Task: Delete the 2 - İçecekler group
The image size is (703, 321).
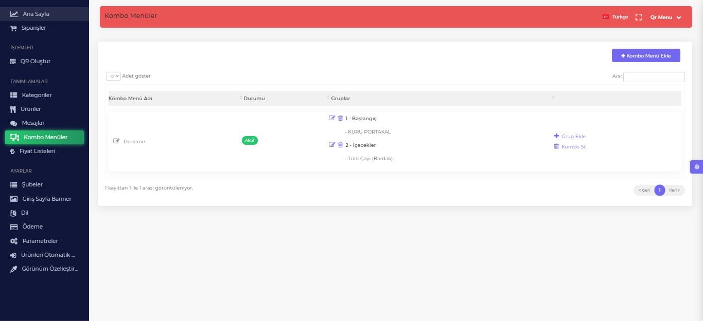Action: click(340, 145)
